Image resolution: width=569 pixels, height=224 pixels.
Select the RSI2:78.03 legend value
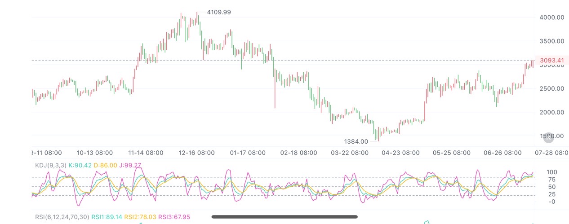pos(140,217)
